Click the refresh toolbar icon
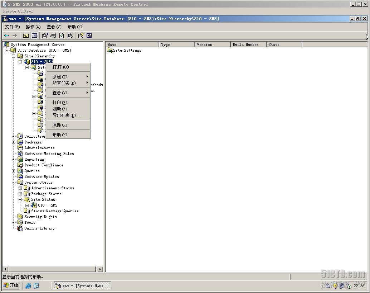 click(62, 36)
